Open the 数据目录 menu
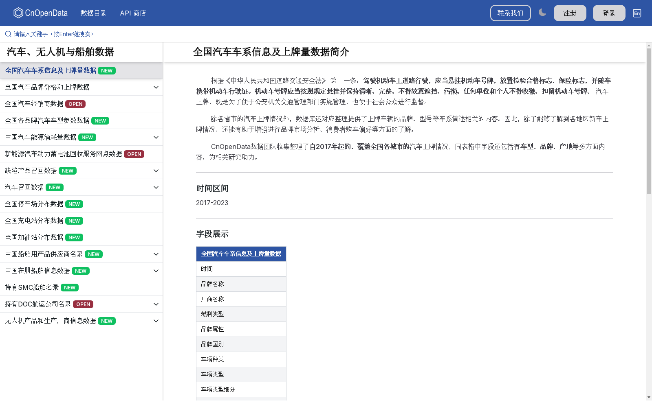Image resolution: width=652 pixels, height=407 pixels. 93,13
